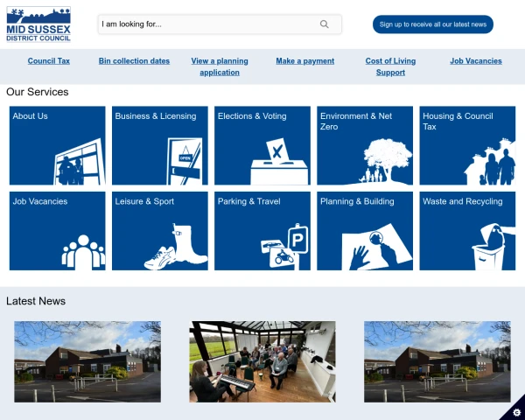Open the third news thumbnail of the building
Image resolution: width=525 pixels, height=420 pixels.
tap(437, 361)
